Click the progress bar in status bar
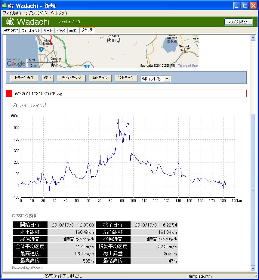 pyautogui.click(x=22, y=276)
